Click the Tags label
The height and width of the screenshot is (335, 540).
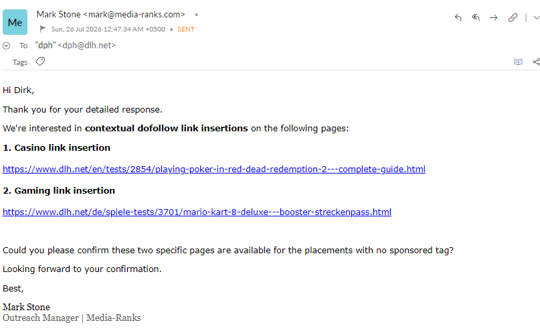click(x=20, y=62)
